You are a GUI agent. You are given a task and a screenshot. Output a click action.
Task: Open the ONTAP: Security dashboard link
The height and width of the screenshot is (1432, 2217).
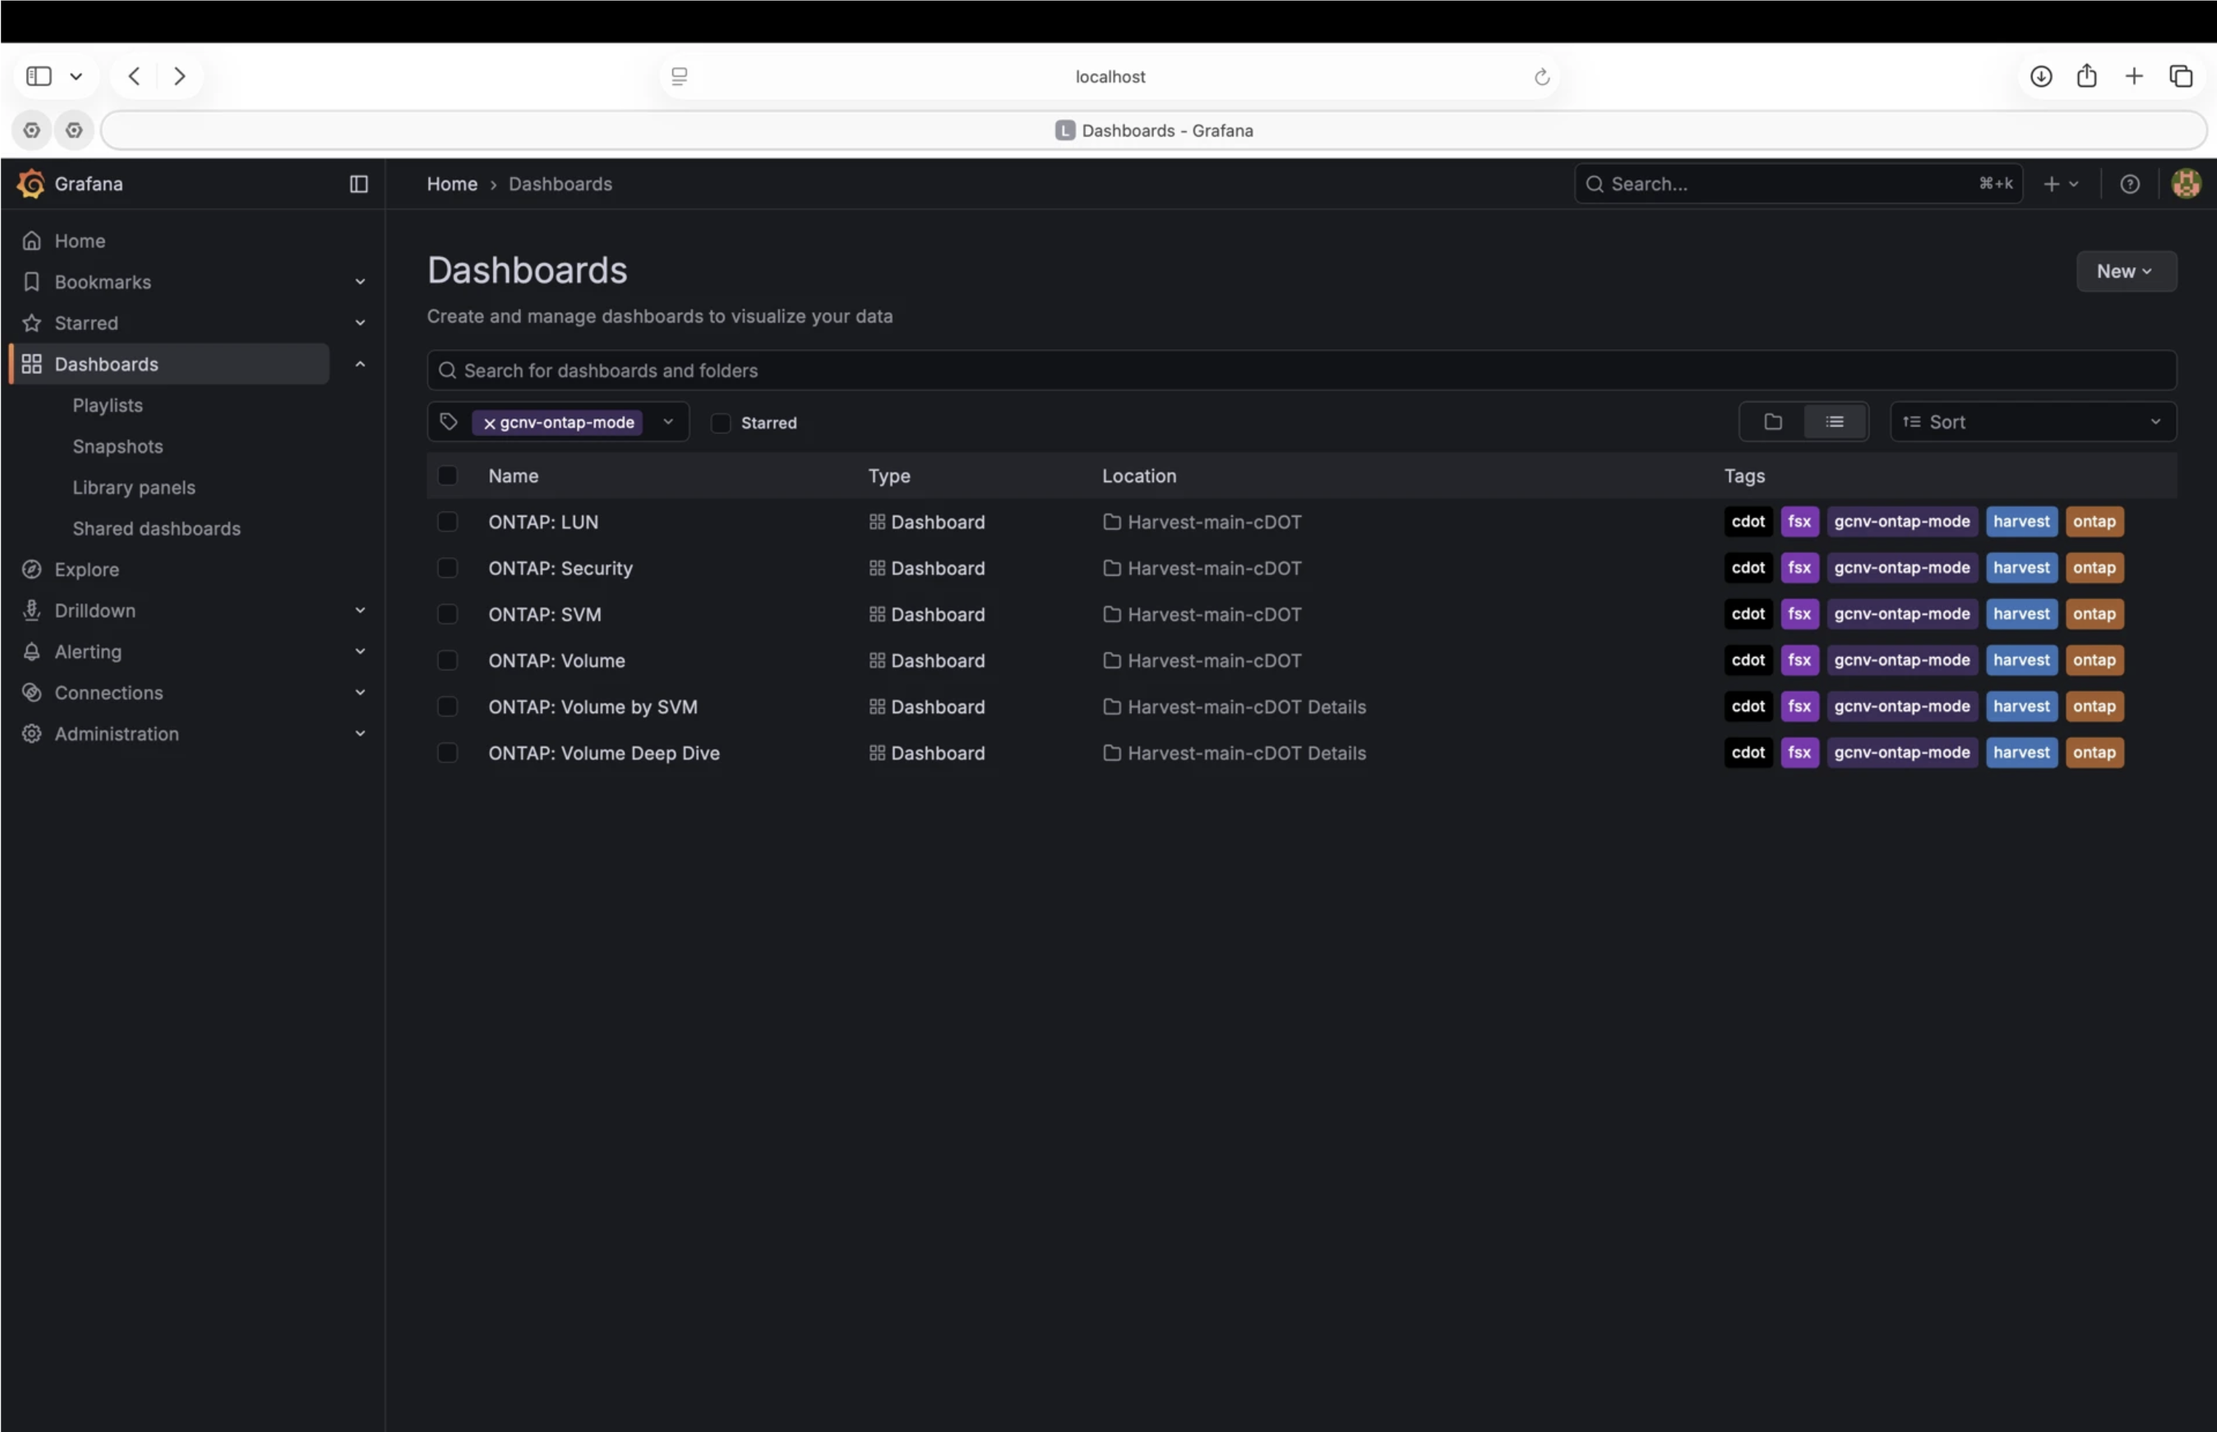click(x=561, y=568)
